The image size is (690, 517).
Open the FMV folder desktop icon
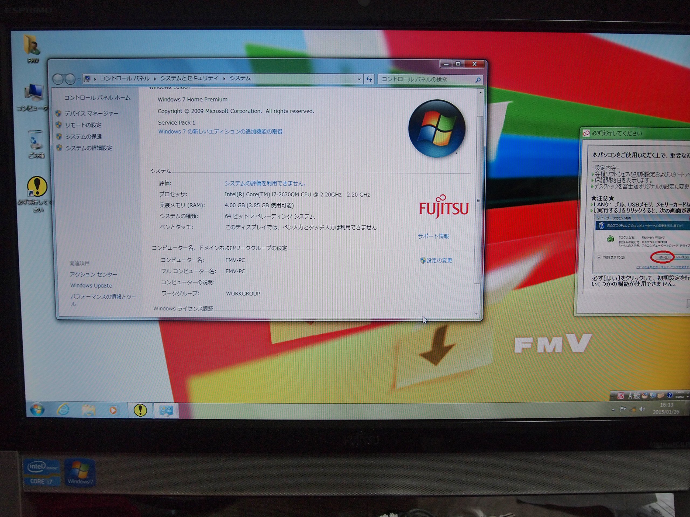32,49
